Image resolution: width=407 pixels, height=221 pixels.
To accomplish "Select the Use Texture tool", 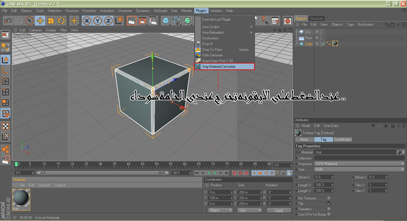I will [x=5, y=126].
